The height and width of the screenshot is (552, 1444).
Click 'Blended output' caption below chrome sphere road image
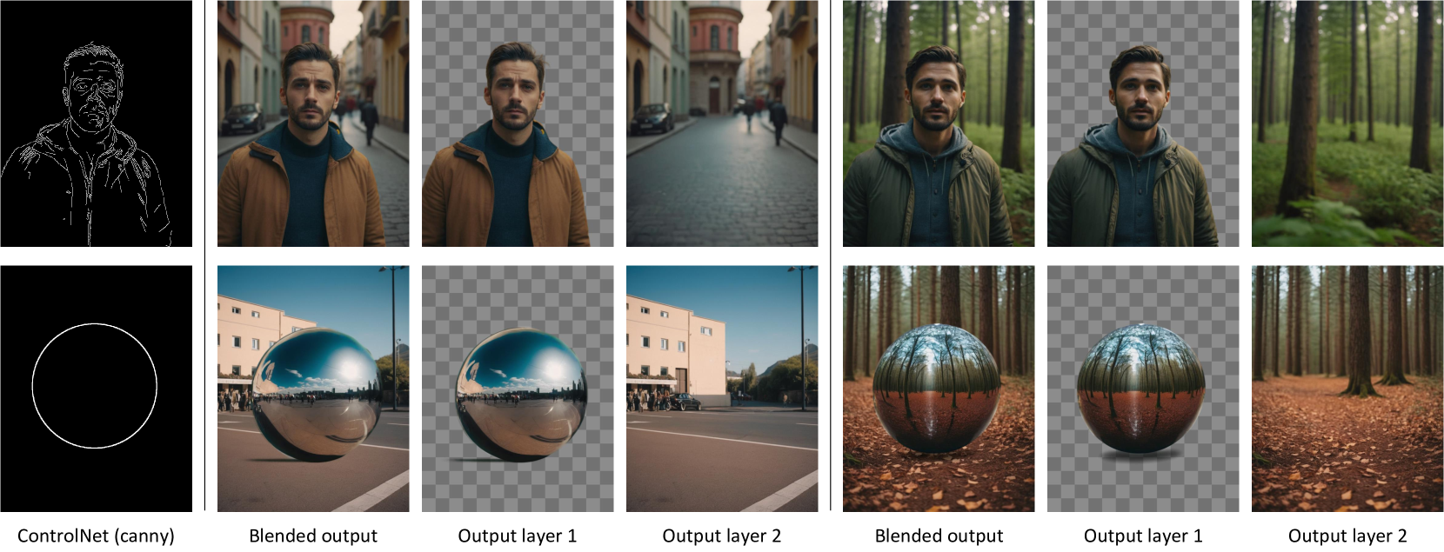point(313,536)
